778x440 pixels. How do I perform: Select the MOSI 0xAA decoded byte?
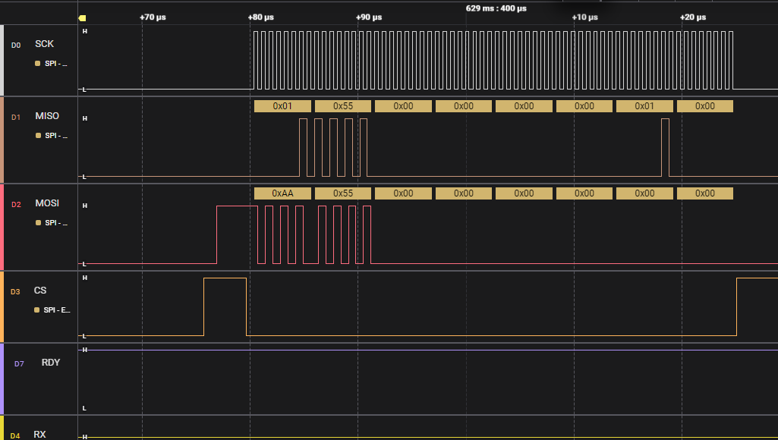click(x=282, y=193)
